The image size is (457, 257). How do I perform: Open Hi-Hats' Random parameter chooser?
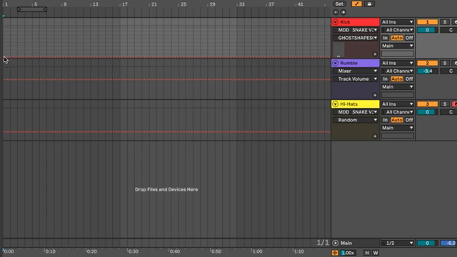pos(356,120)
